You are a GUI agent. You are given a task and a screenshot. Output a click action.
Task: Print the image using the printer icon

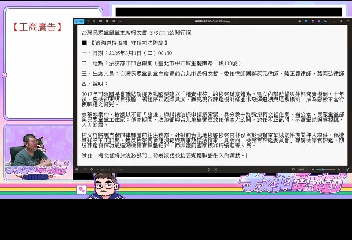pos(101,21)
